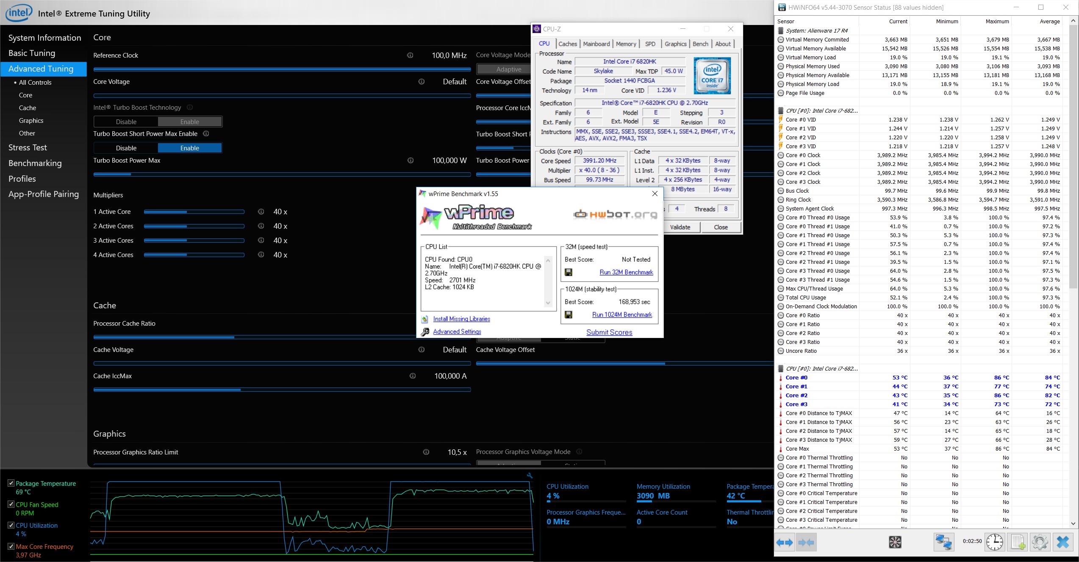Image resolution: width=1079 pixels, height=562 pixels.
Task: Open the fan control icon in HWiNFO
Action: point(895,542)
